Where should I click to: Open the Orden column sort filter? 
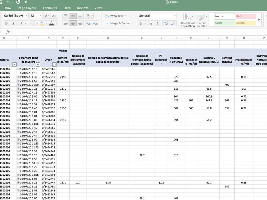click(54, 65)
